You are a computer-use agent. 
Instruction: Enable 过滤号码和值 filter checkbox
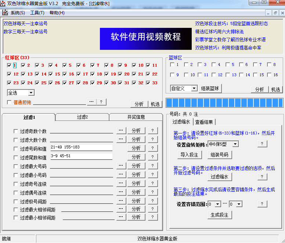[x=16, y=149]
